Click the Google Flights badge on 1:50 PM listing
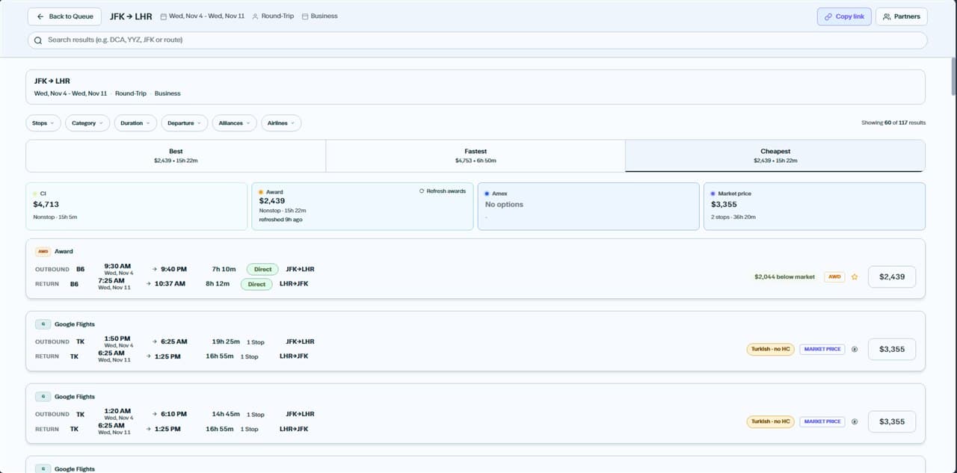The width and height of the screenshot is (957, 473). (43, 324)
